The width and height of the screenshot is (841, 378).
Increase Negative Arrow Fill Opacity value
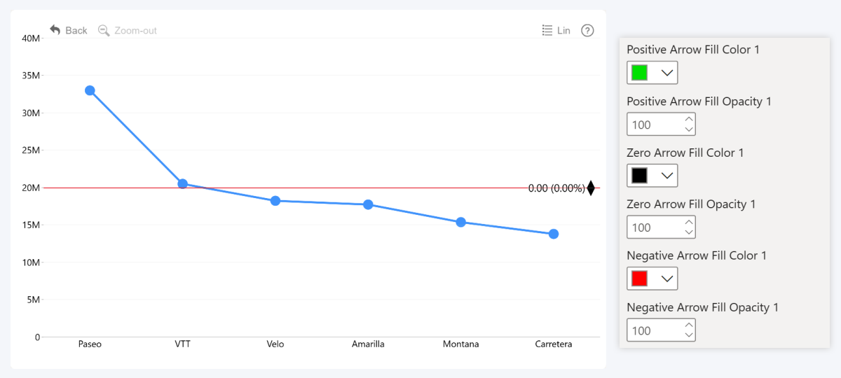coord(689,325)
